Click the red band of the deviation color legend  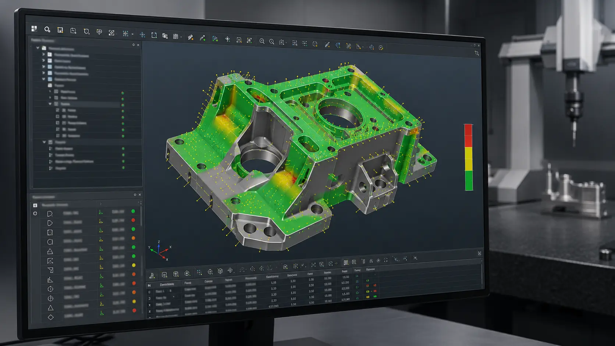point(468,136)
